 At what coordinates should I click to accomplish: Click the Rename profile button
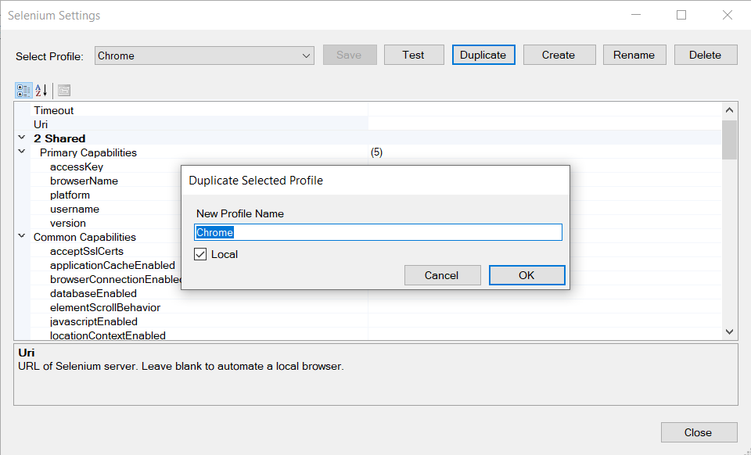[x=634, y=55]
